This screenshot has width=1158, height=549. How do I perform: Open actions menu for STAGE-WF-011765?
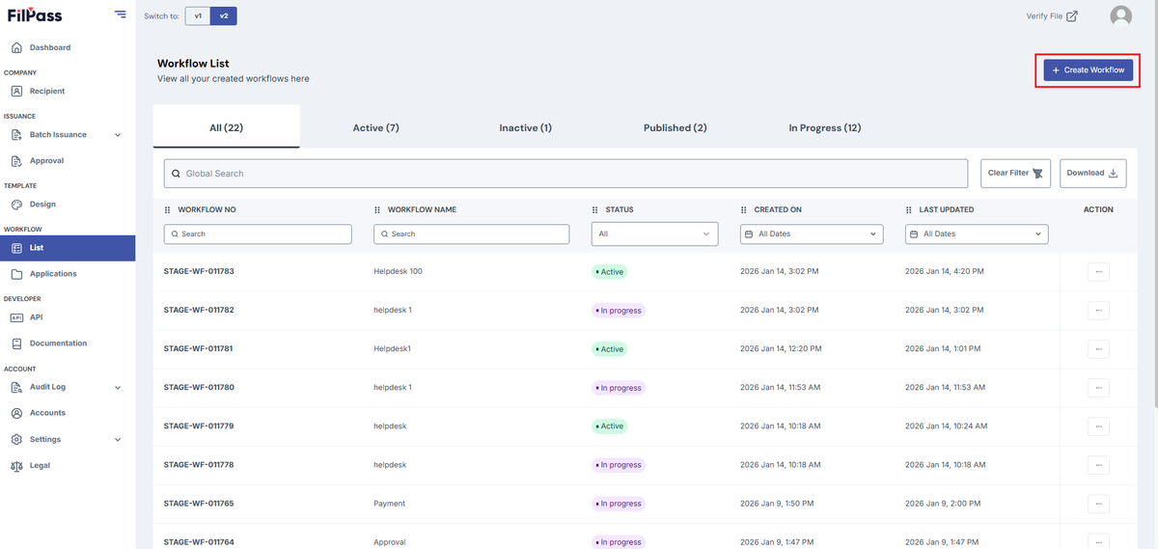tap(1098, 504)
